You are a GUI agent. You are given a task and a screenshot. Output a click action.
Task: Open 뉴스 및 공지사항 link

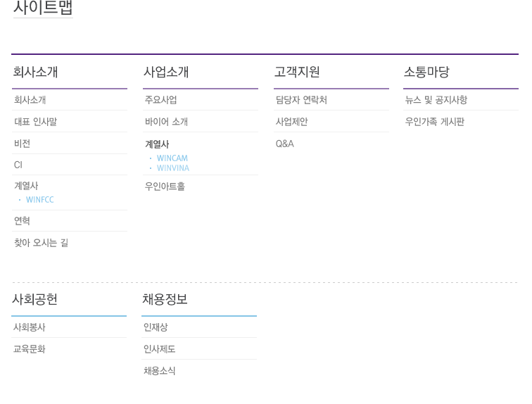click(436, 100)
